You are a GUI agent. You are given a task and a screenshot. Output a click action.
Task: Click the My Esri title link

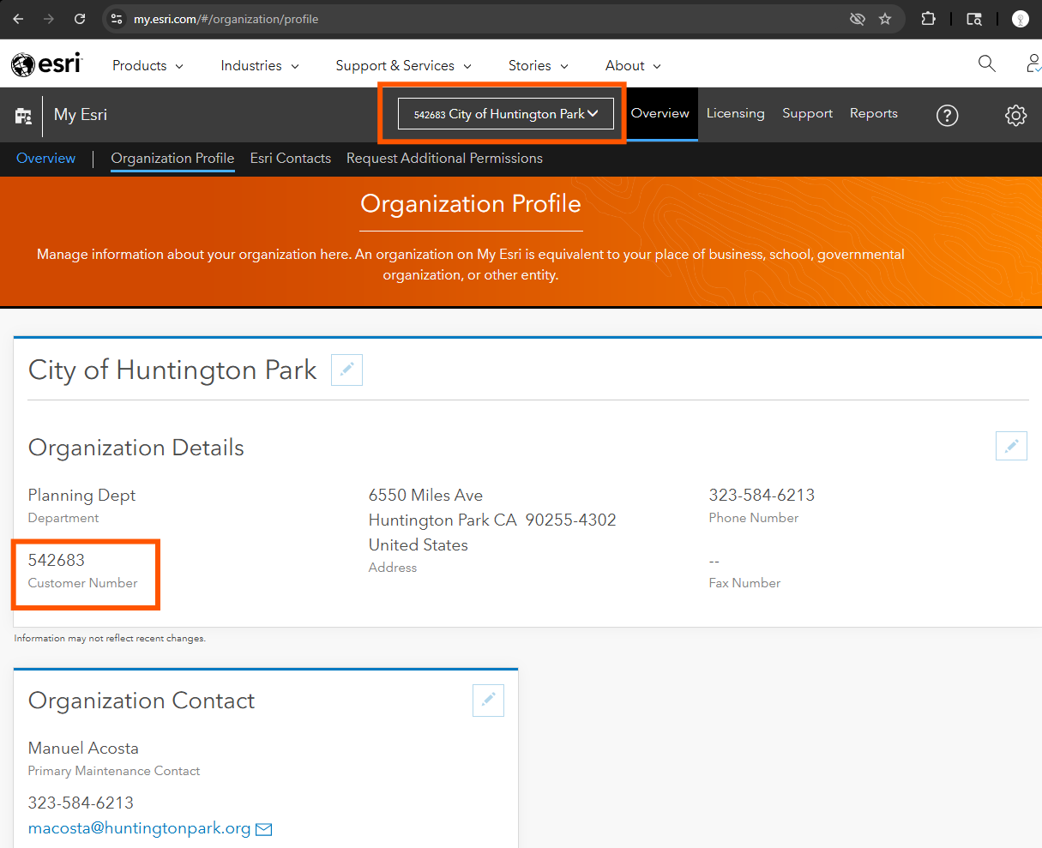point(81,115)
